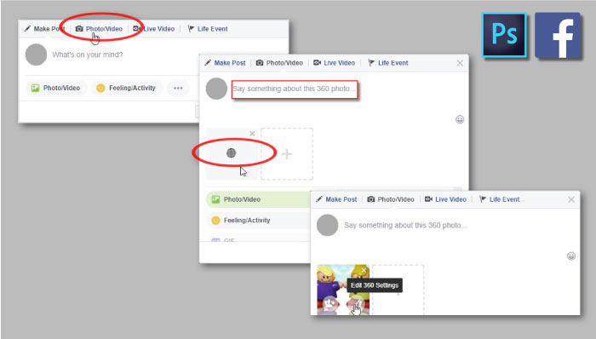Click profile avatar in front composer

(x=328, y=226)
